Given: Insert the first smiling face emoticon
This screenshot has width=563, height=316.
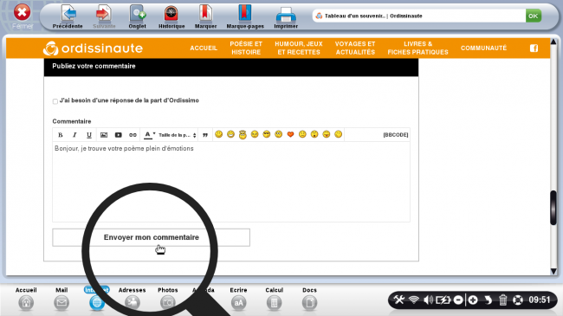Looking at the screenshot, I should coord(218,134).
